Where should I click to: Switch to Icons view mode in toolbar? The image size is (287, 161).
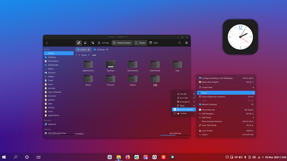click(79, 43)
